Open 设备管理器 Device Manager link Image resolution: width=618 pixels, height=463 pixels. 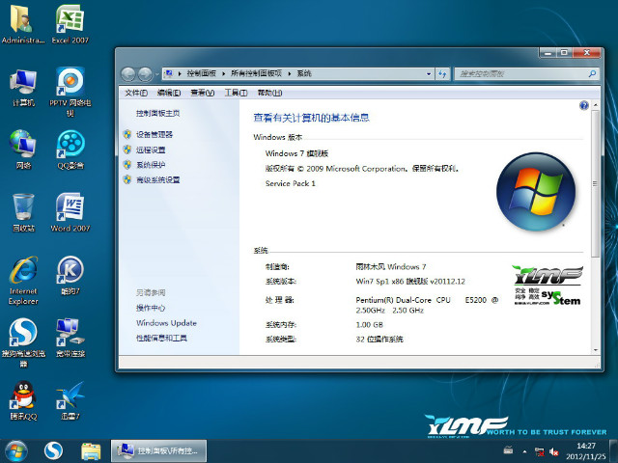154,135
